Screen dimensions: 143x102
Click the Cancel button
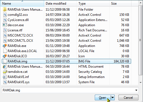(128, 98)
